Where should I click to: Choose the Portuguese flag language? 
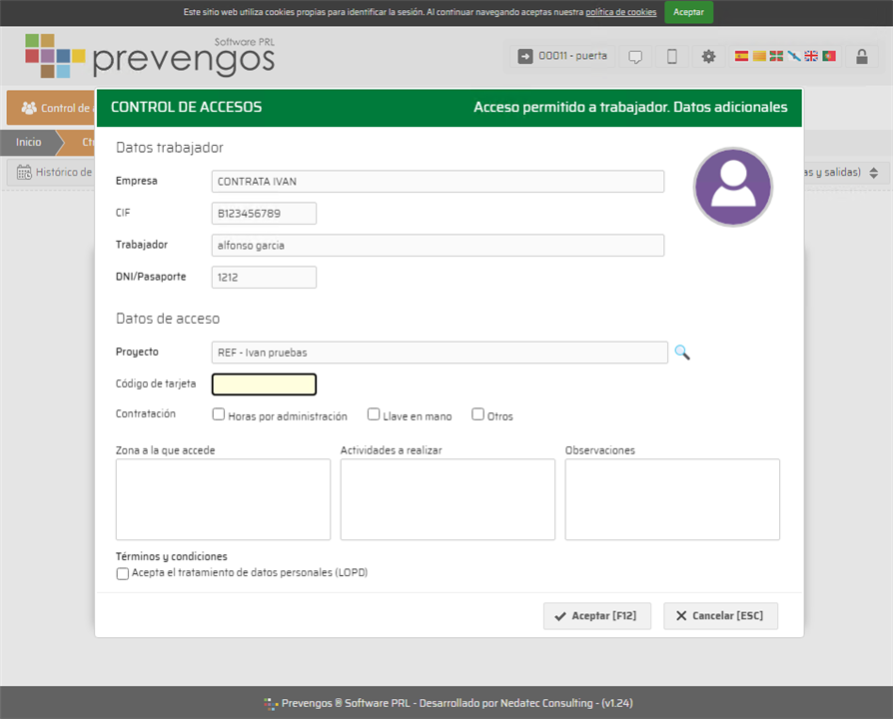coord(828,57)
